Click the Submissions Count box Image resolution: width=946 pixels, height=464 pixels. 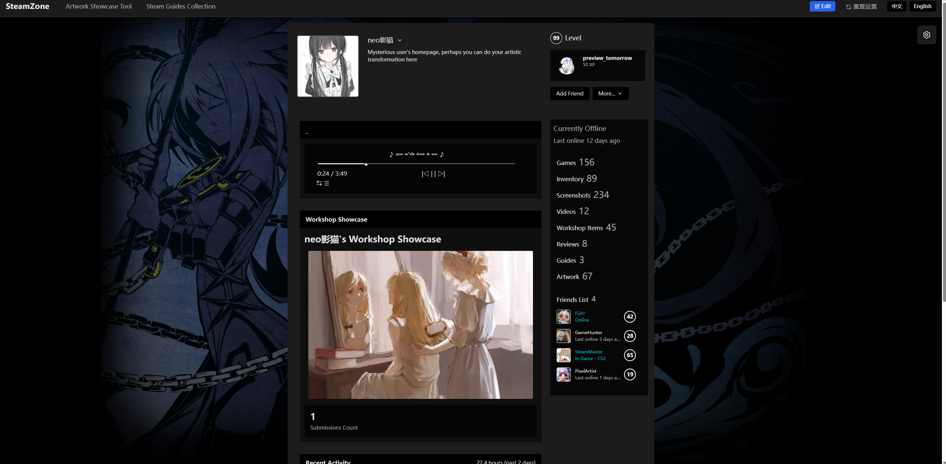420,421
